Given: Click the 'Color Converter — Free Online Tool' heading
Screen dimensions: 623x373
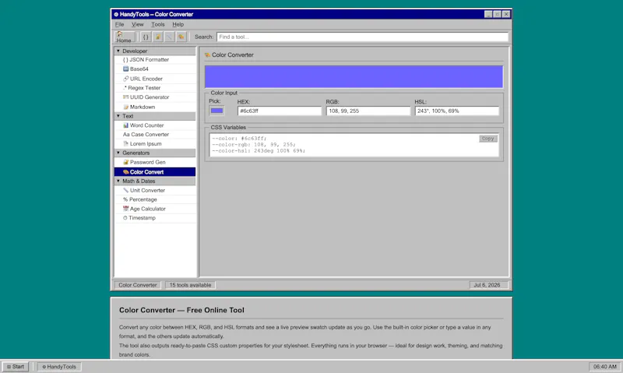Looking at the screenshot, I should (181, 310).
